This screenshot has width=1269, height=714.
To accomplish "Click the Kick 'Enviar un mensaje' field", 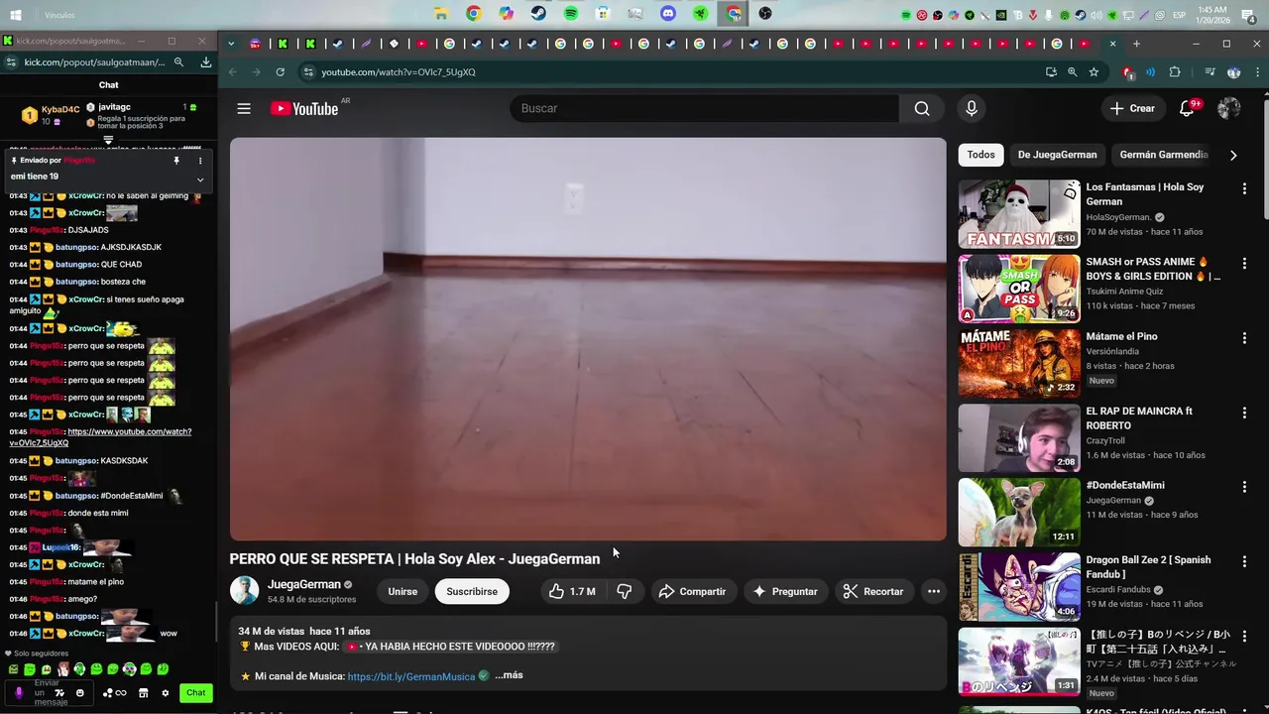I will coord(47,693).
